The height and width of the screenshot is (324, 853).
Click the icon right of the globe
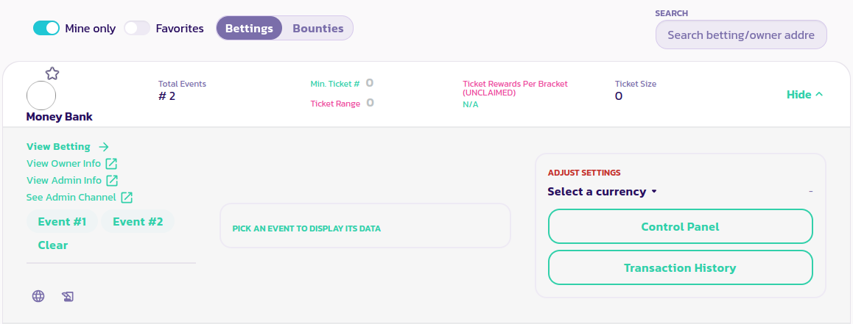tap(68, 296)
